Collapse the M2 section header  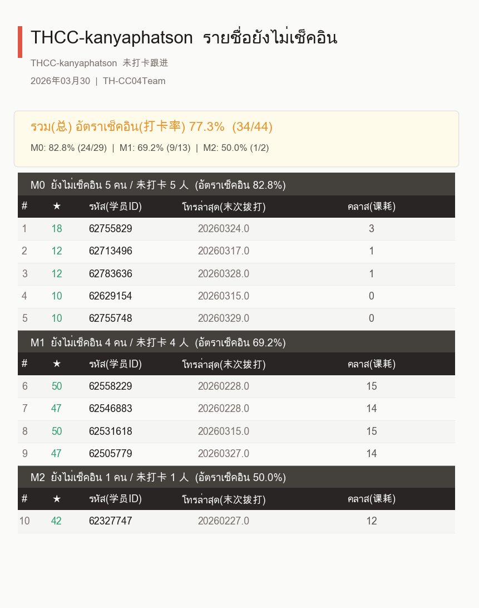tap(236, 477)
